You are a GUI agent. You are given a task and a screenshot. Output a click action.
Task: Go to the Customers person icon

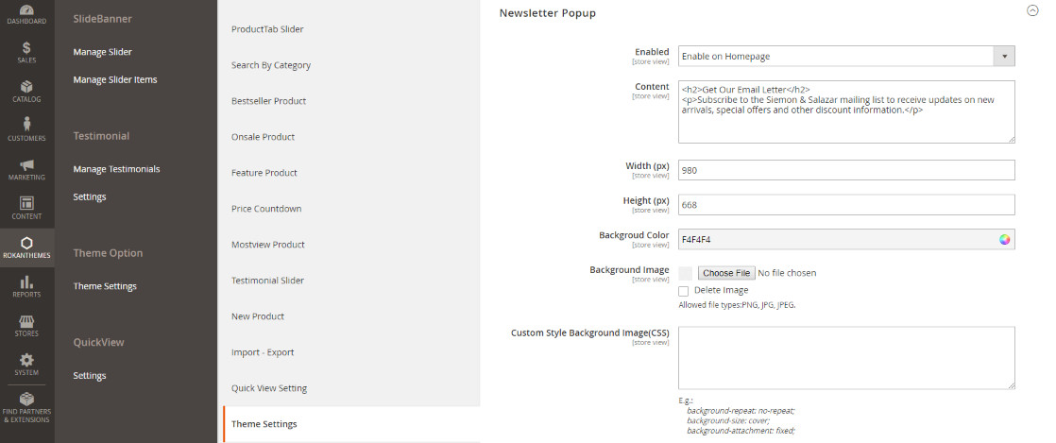27,125
